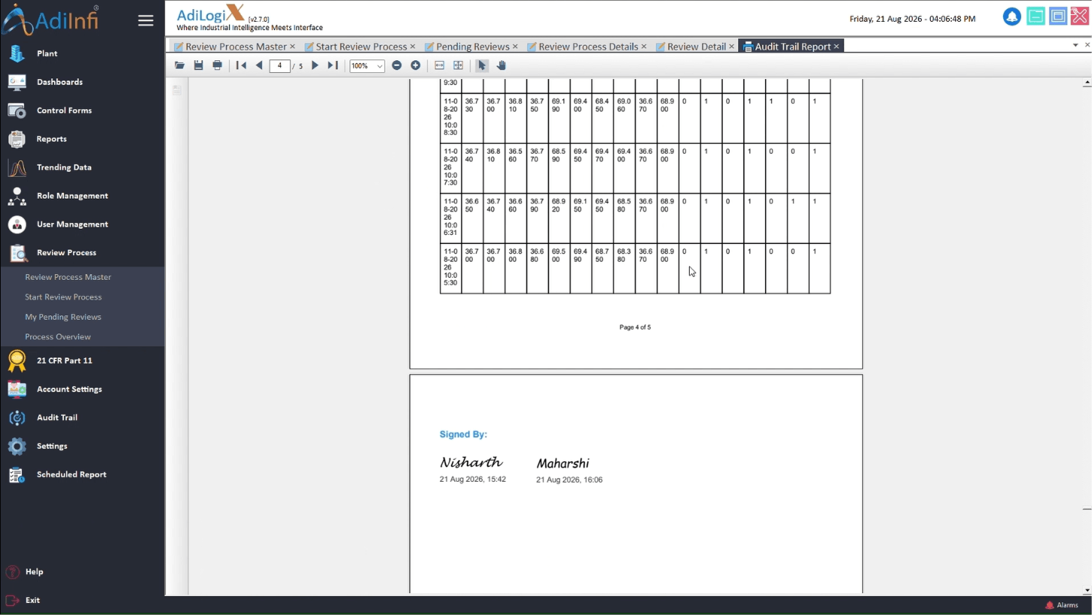Save the report using the disk icon
This screenshot has height=615, width=1092.
coord(198,65)
